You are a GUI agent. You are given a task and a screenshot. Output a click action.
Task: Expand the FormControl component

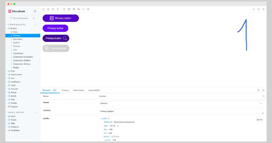click(16, 75)
